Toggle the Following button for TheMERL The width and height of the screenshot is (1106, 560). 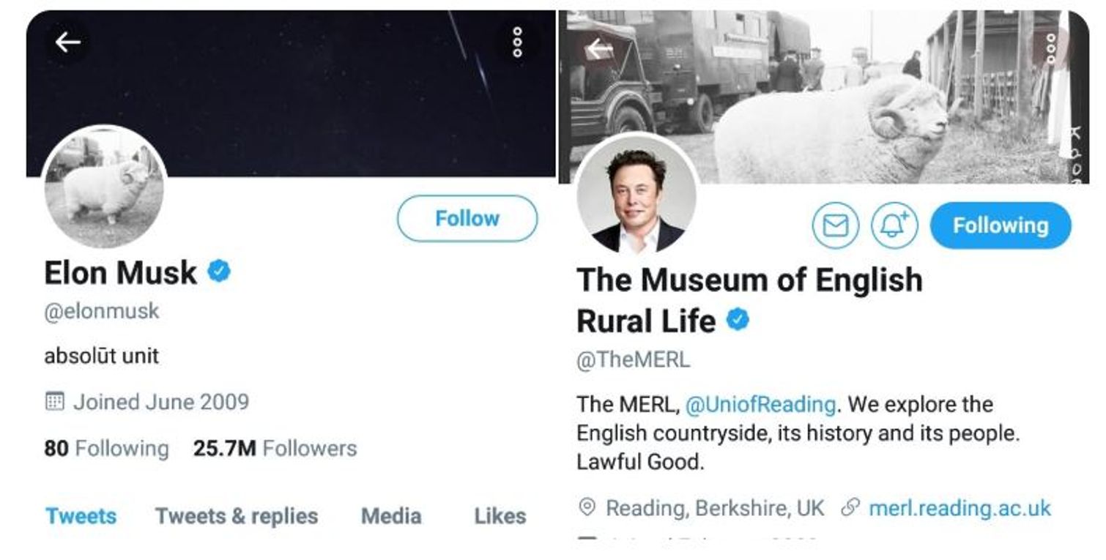1001,225
